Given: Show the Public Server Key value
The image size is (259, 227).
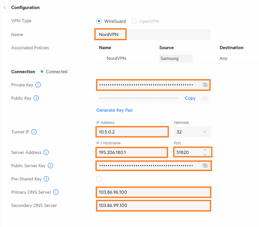Looking at the screenshot, I should (x=205, y=166).
